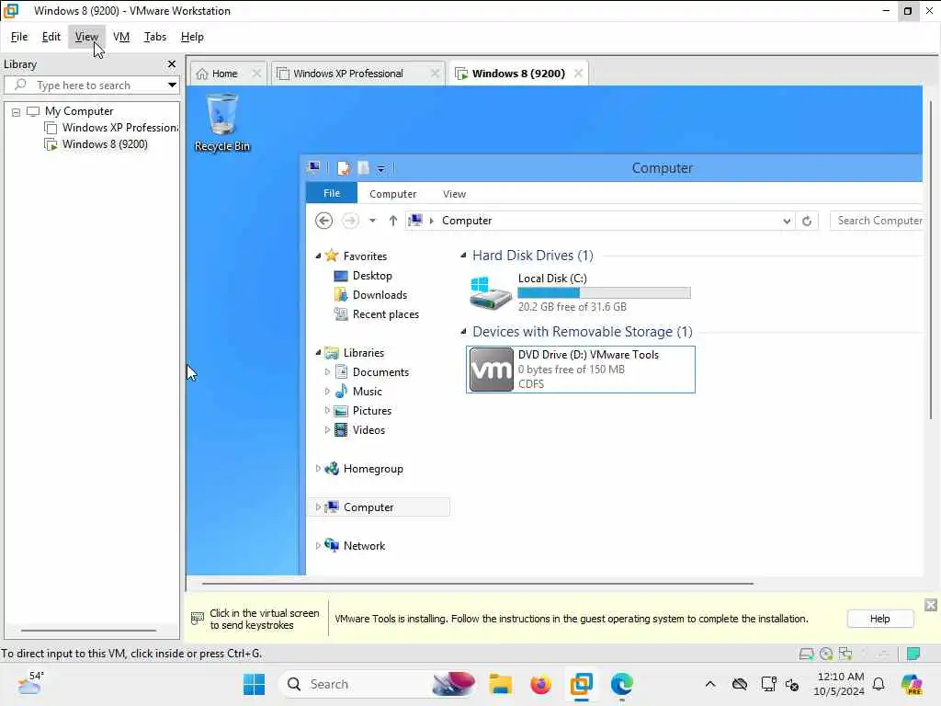Select Windows XP Professional in library tree
This screenshot has width=941, height=706.
111,128
